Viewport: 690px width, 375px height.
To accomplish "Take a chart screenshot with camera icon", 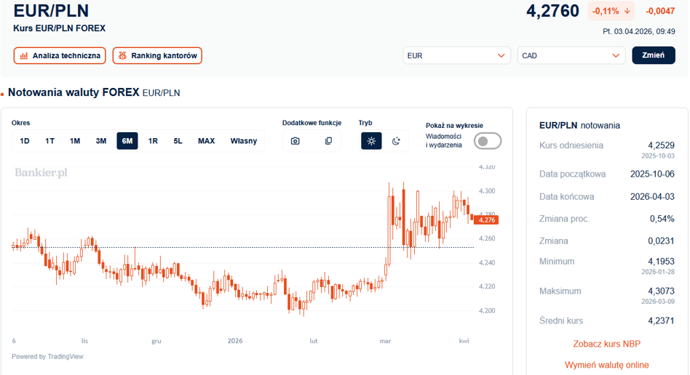I will coord(296,141).
